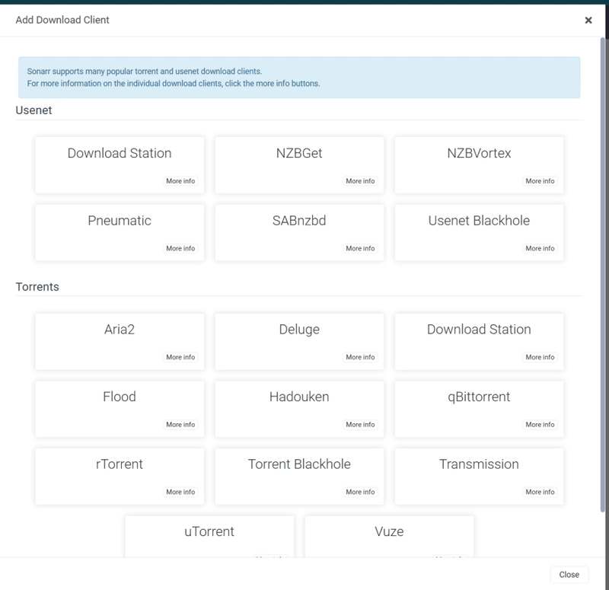Viewport: 609px width, 590px height.
Task: Click the dialog's vertical scrollbar
Action: coord(603,275)
